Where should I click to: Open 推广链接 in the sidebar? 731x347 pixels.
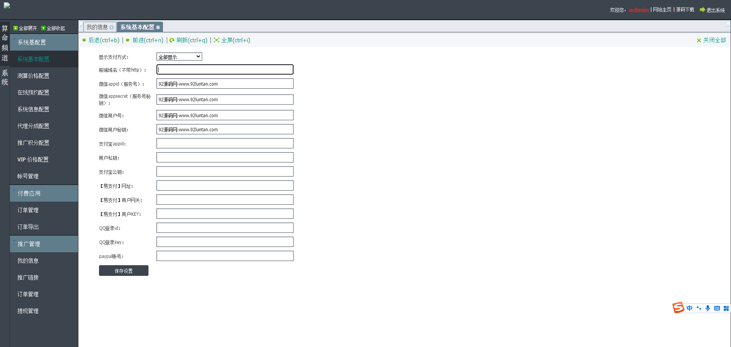(44, 277)
